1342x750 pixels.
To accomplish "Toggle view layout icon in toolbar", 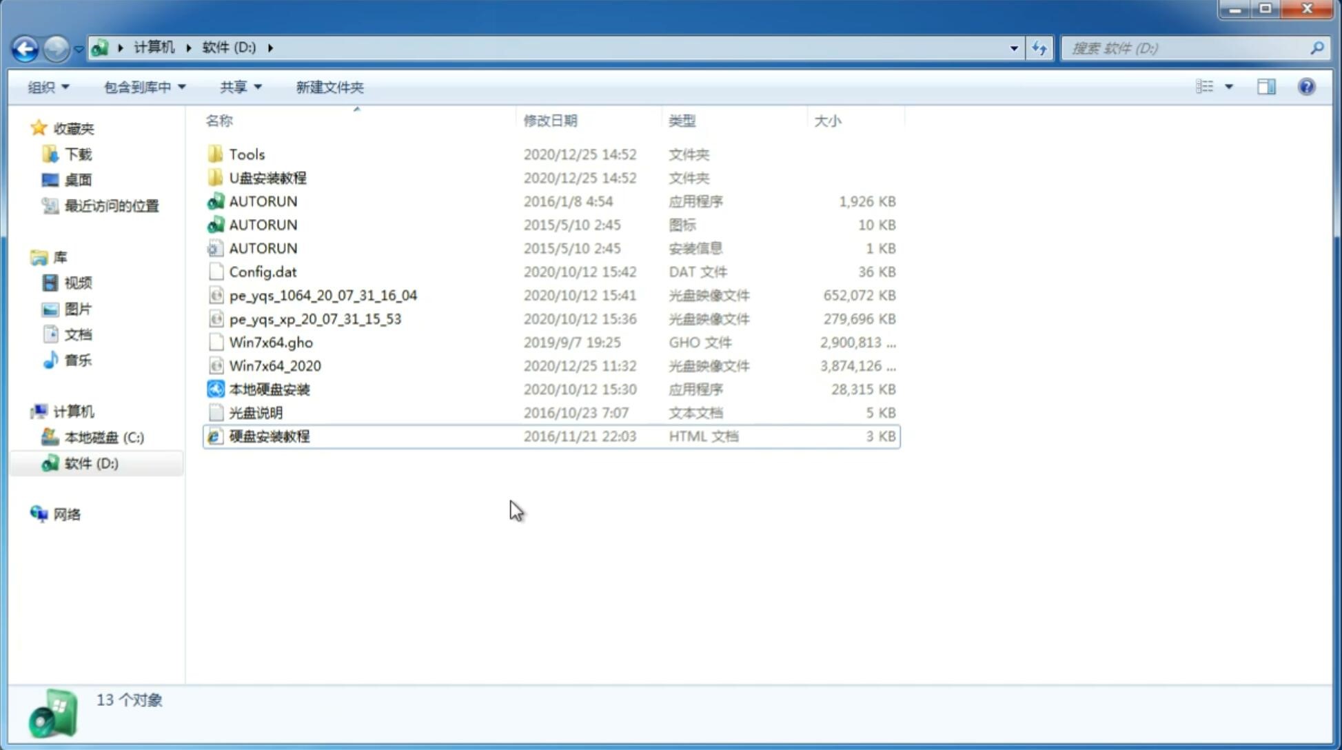I will pos(1266,85).
